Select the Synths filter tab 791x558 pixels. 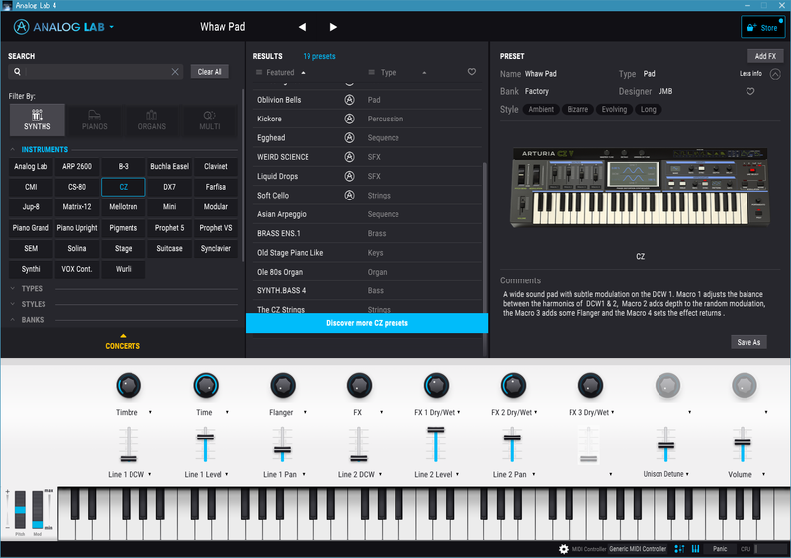[x=38, y=120]
